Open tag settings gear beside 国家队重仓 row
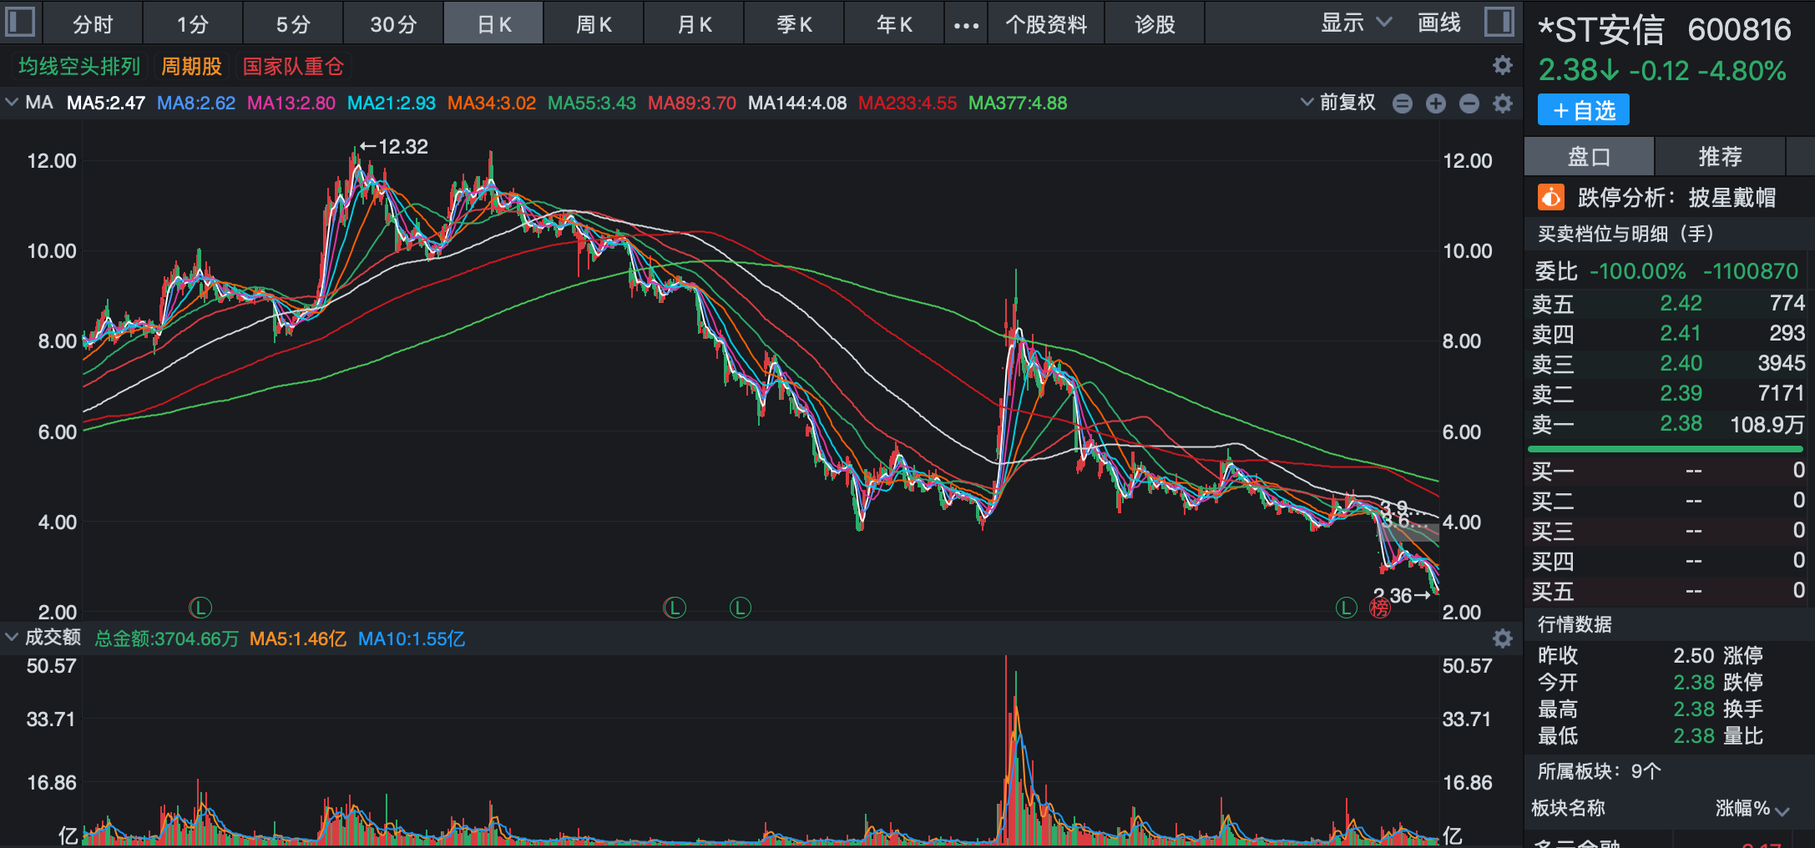Screen dimensions: 1815x848 tap(1502, 65)
